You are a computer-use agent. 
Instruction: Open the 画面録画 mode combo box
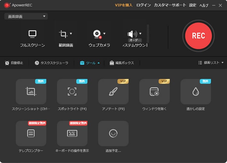click(26, 16)
